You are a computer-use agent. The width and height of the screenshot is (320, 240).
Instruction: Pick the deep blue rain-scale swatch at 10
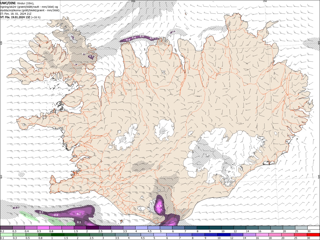[x=223, y=235]
